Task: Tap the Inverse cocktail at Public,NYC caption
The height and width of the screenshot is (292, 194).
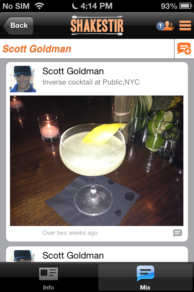Action: click(91, 82)
